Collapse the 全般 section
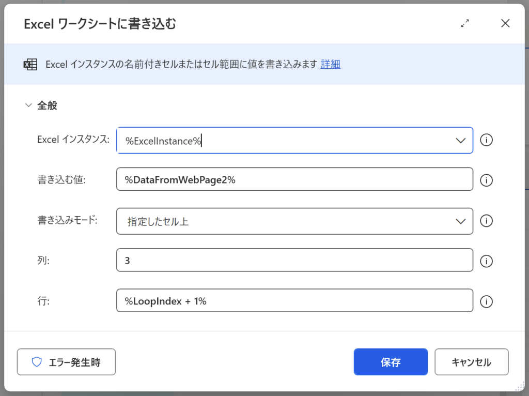Image resolution: width=529 pixels, height=396 pixels. (28, 105)
